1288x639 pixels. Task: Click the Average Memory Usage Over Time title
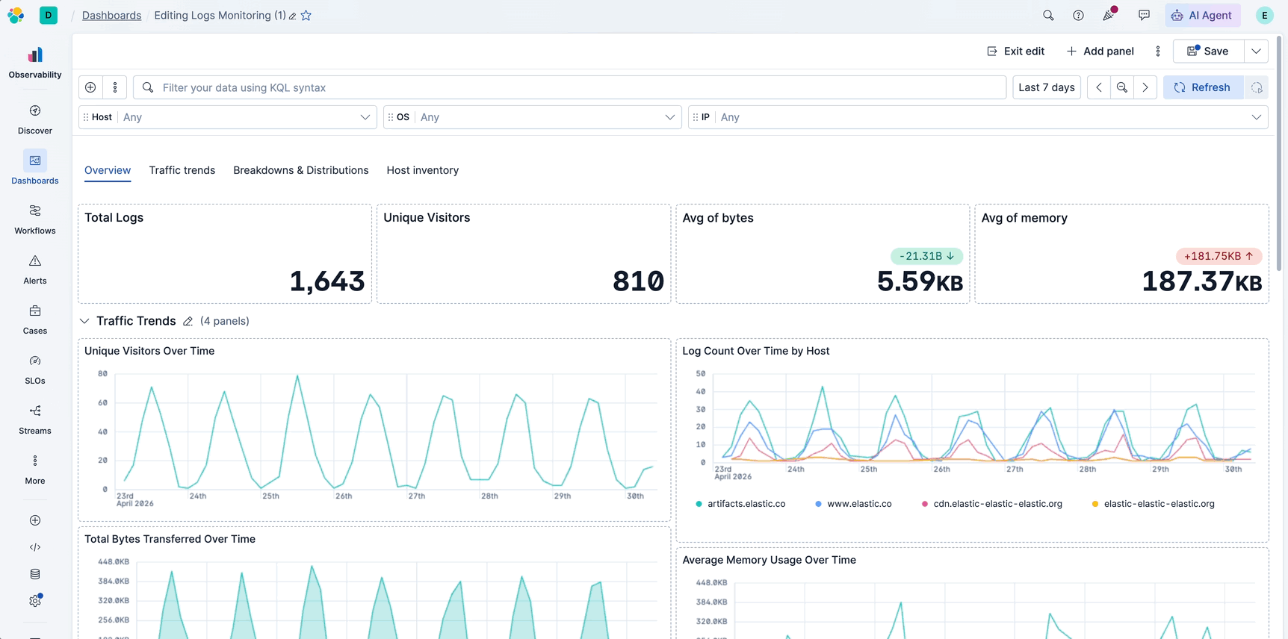tap(770, 560)
